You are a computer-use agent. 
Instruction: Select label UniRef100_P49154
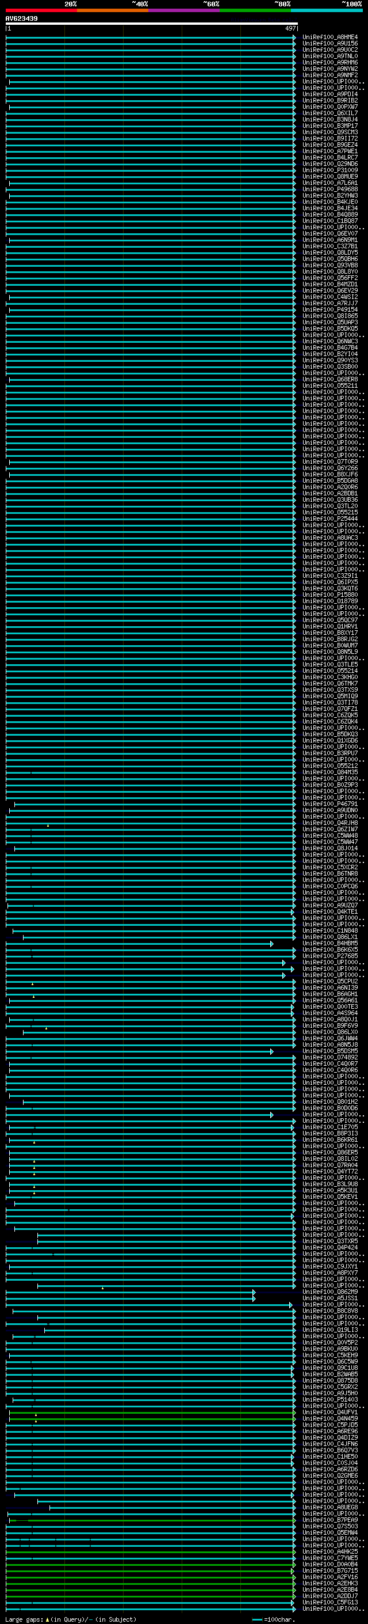(x=330, y=309)
